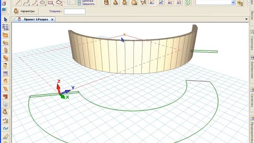254x143 pixels.
Task: Close the Проект 1:Разрез tab
Action: (52, 19)
